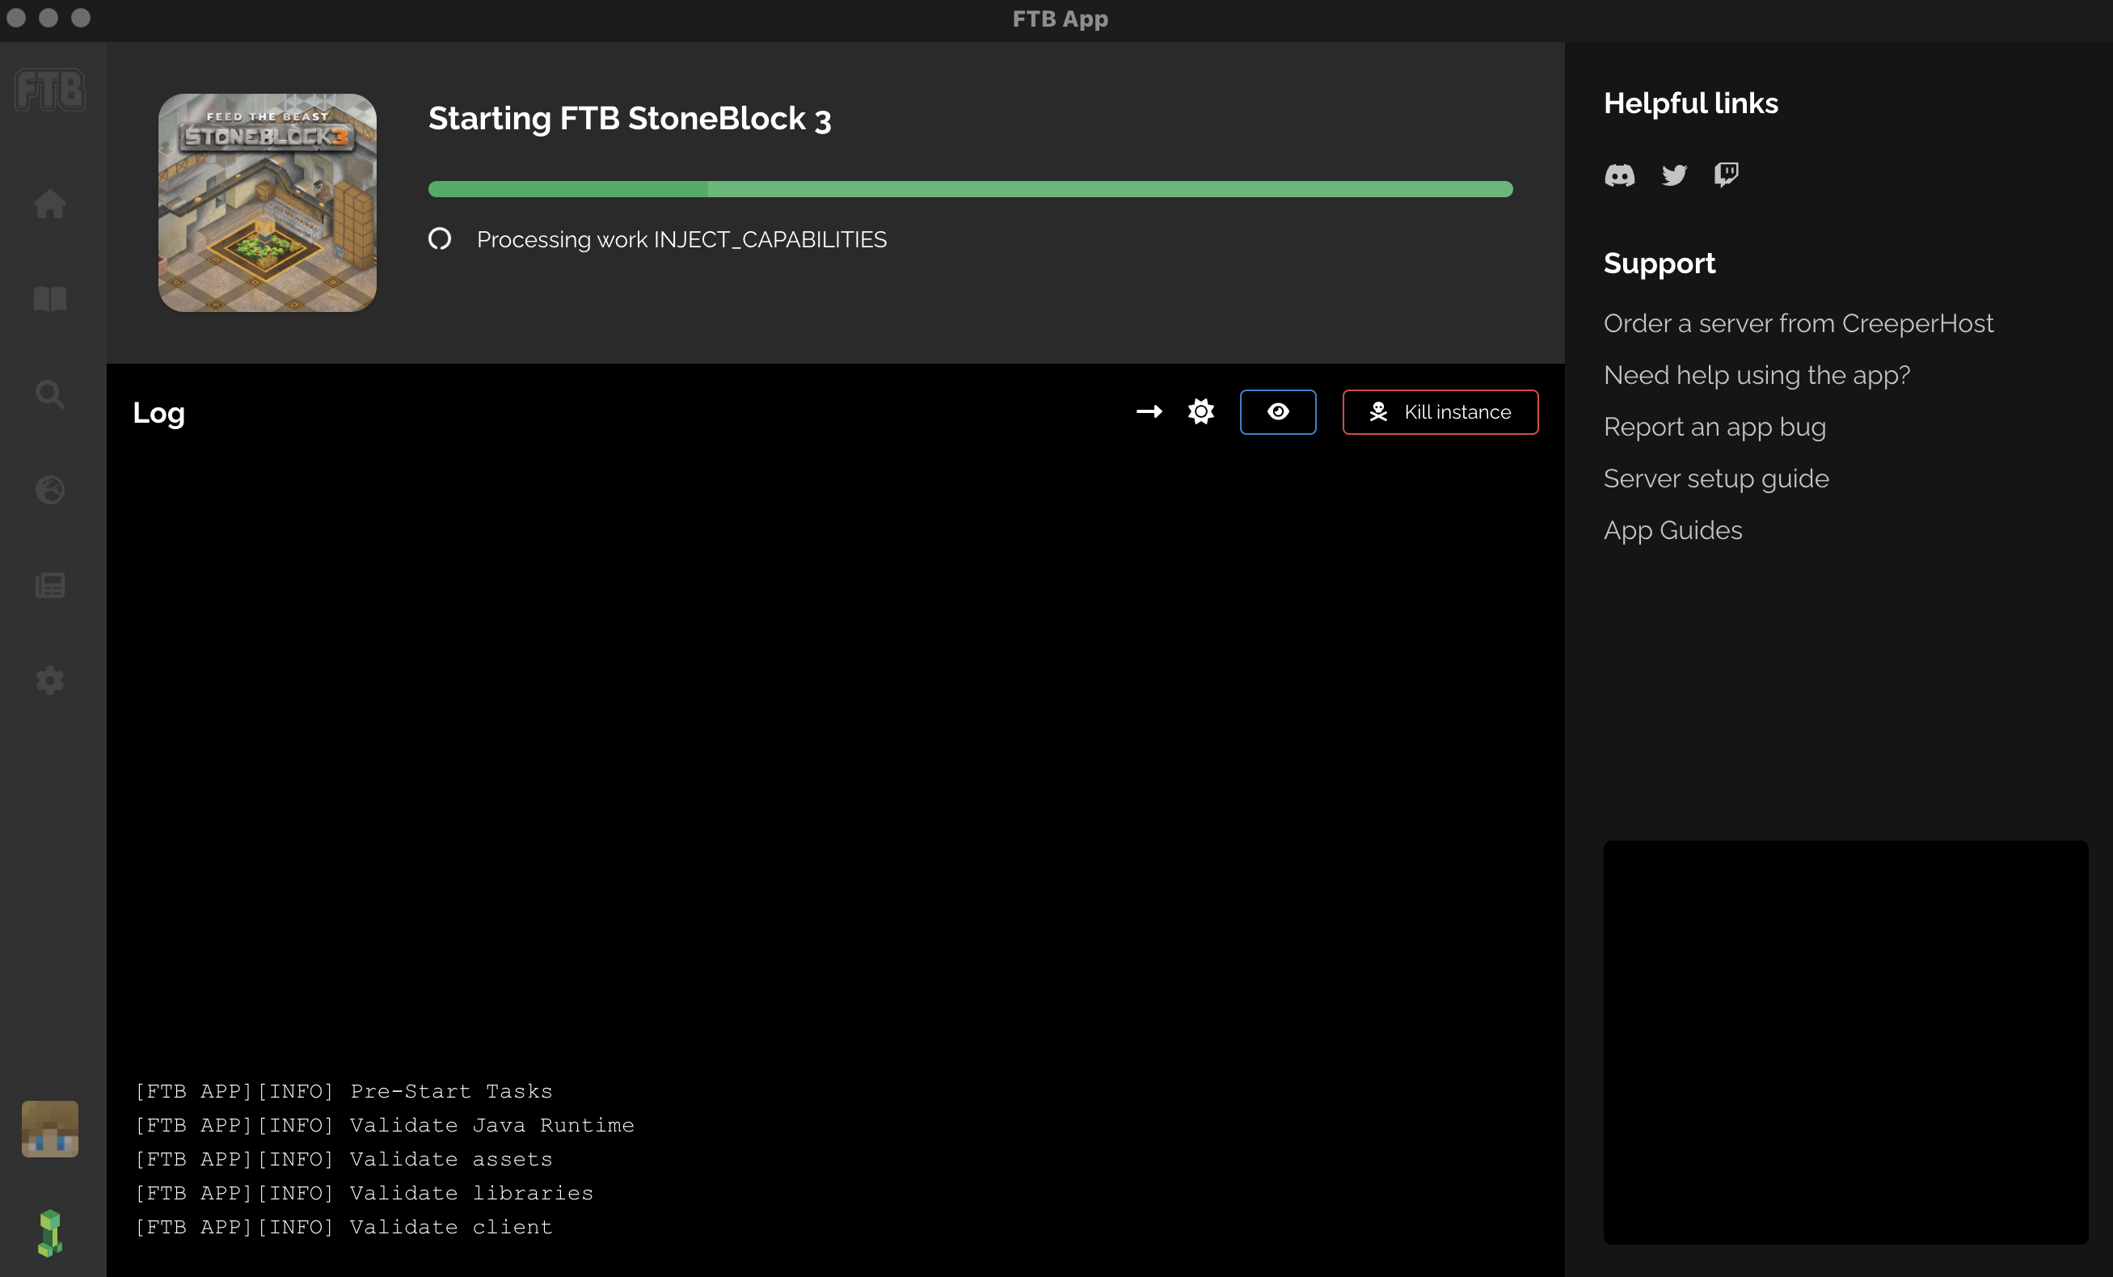
Task: Click the green launch progress bar
Action: click(x=970, y=188)
